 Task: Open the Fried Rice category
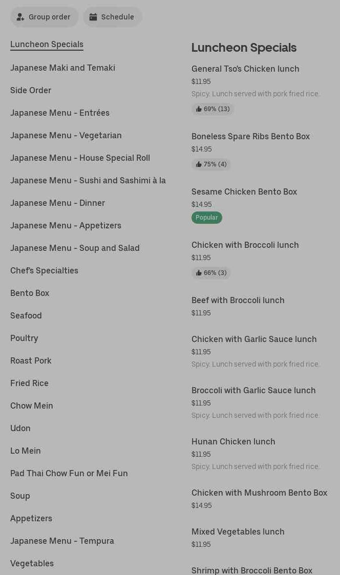tap(29, 383)
